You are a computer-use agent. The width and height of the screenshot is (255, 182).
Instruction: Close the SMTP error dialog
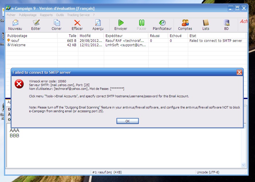[239, 72]
